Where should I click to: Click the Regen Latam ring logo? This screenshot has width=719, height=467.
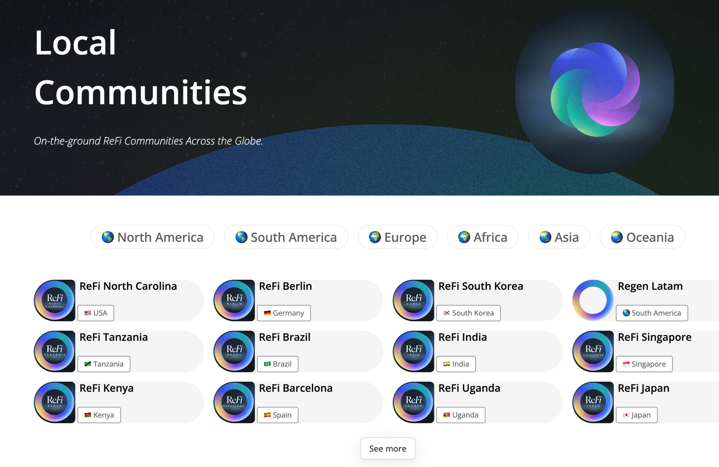coord(593,300)
